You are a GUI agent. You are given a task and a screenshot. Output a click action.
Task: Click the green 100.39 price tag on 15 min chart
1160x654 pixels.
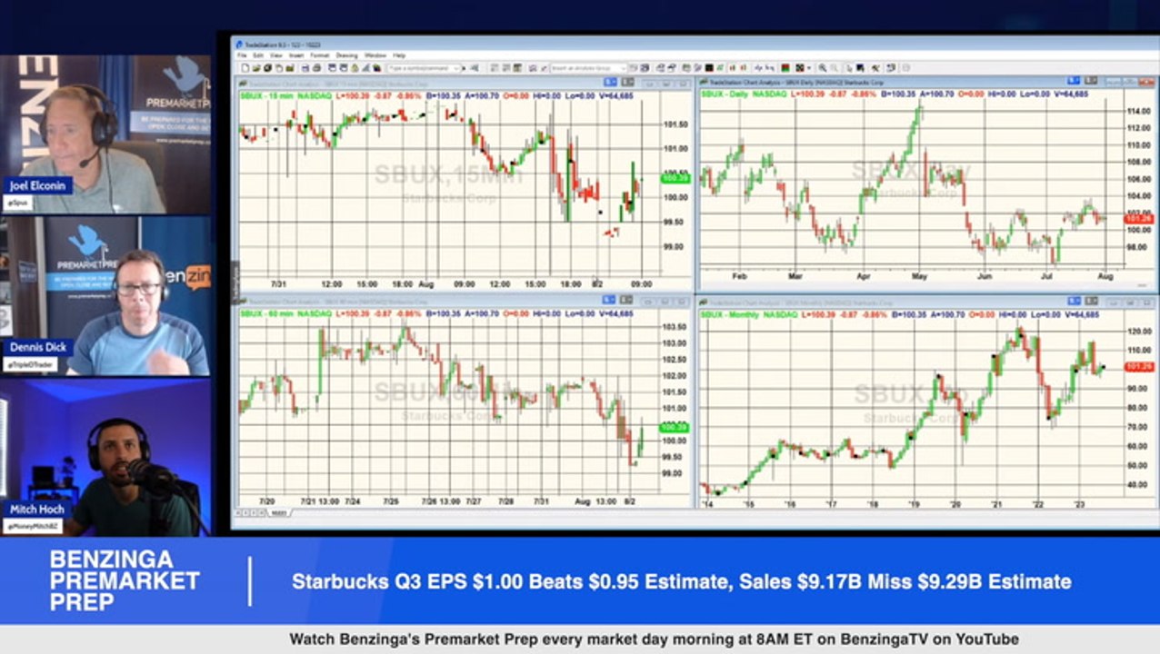(677, 179)
